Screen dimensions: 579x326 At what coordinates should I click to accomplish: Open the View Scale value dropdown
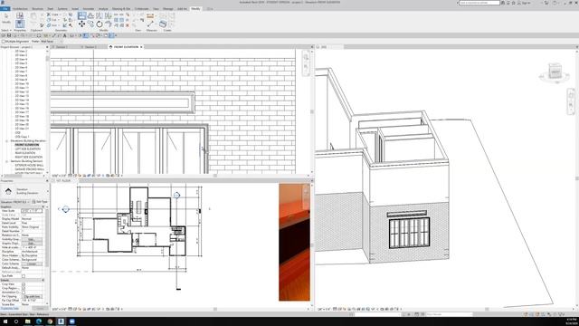tap(32, 211)
